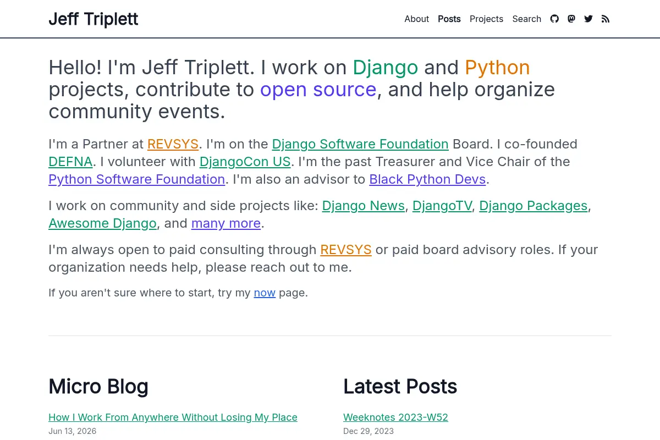Screen dimensions: 660x440
Task: Open the GitHub profile icon
Action: pos(554,19)
